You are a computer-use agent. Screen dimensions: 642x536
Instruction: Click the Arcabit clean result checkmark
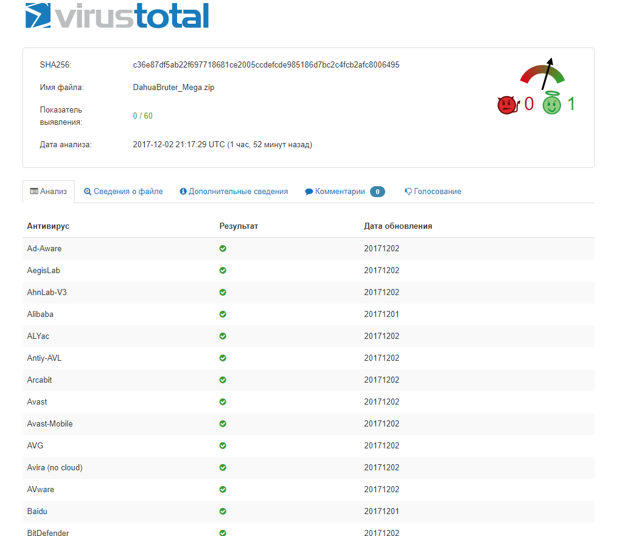click(223, 380)
